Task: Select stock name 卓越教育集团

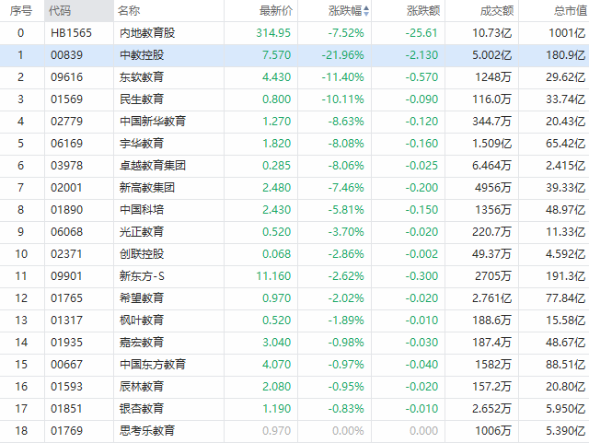Action: pos(153,166)
